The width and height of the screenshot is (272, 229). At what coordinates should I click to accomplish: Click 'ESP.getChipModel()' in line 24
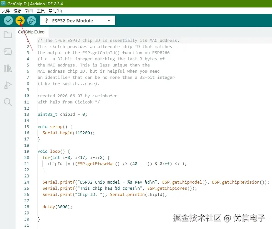pyautogui.click(x=185, y=182)
